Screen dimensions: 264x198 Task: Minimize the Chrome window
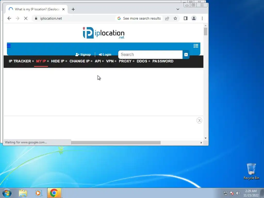[x=187, y=5]
